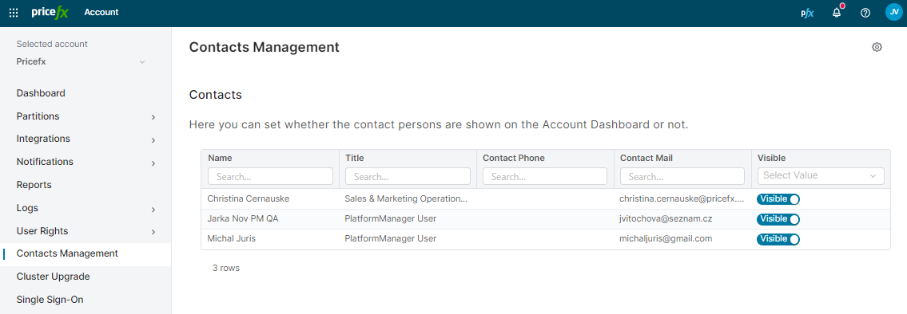907x314 pixels.
Task: Expand the Notifications menu chevron
Action: 153,163
